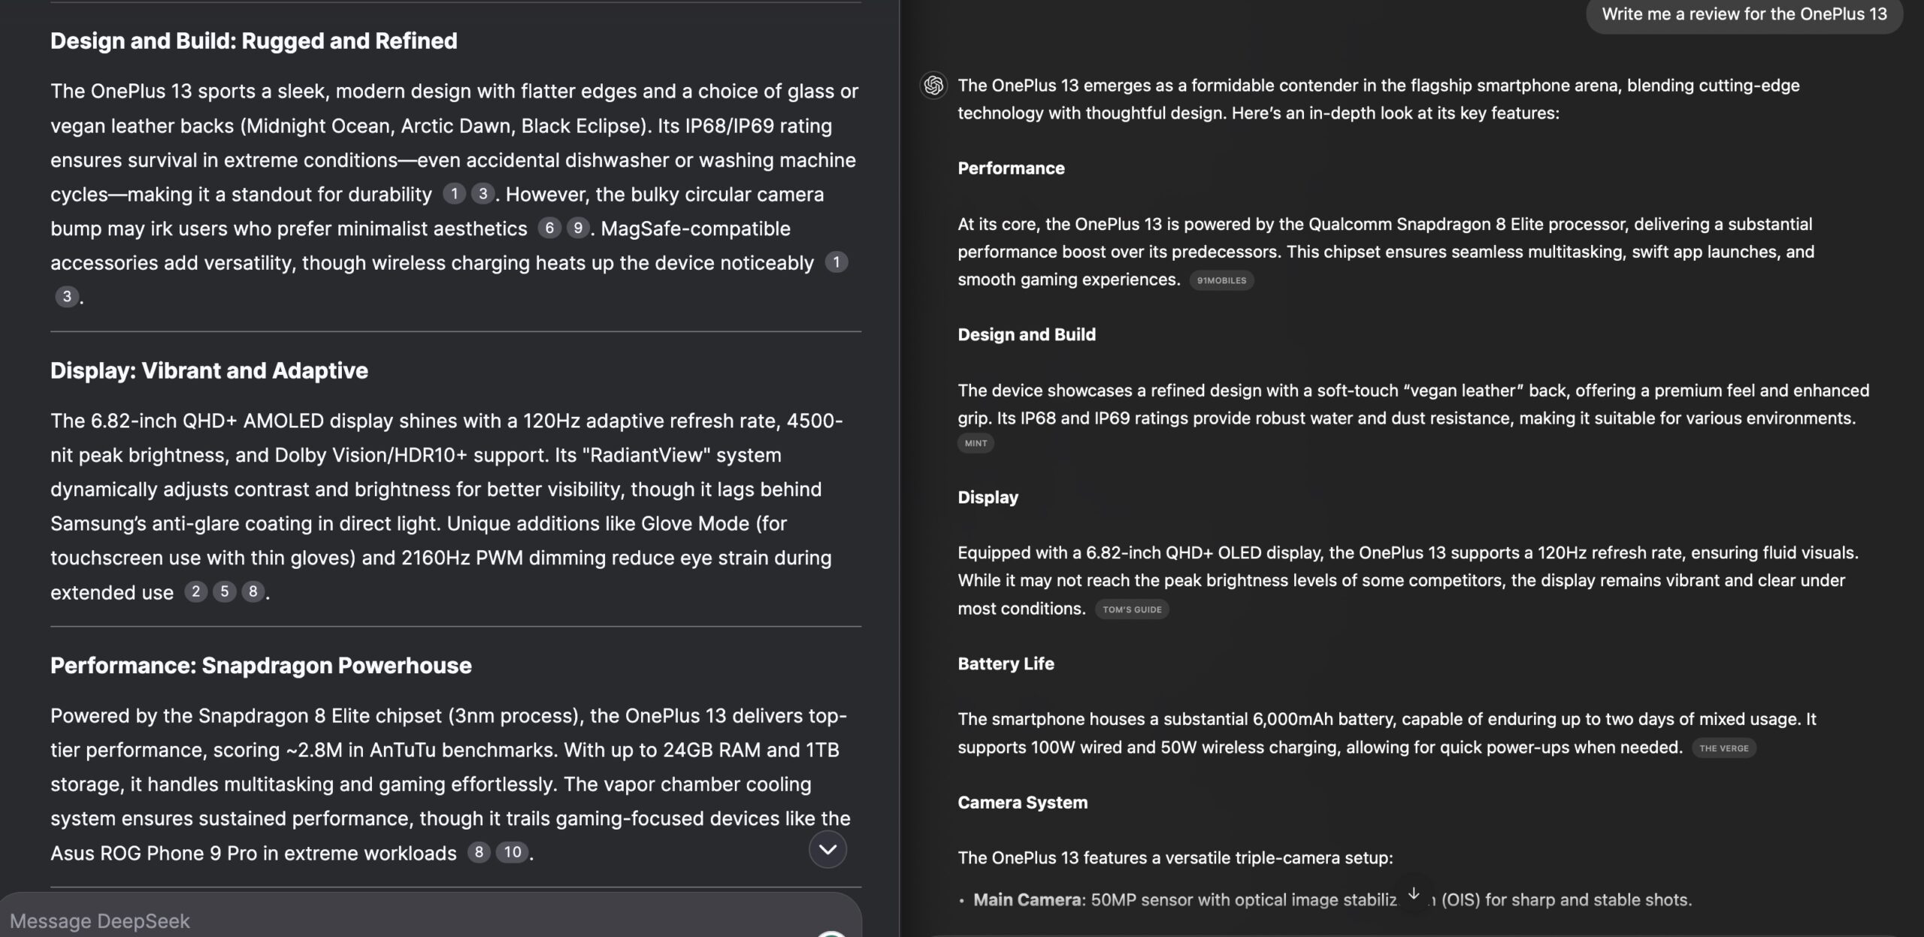Viewport: 1924px width, 937px height.
Task: Click citation 3 after "standout for durability"
Action: 483,194
